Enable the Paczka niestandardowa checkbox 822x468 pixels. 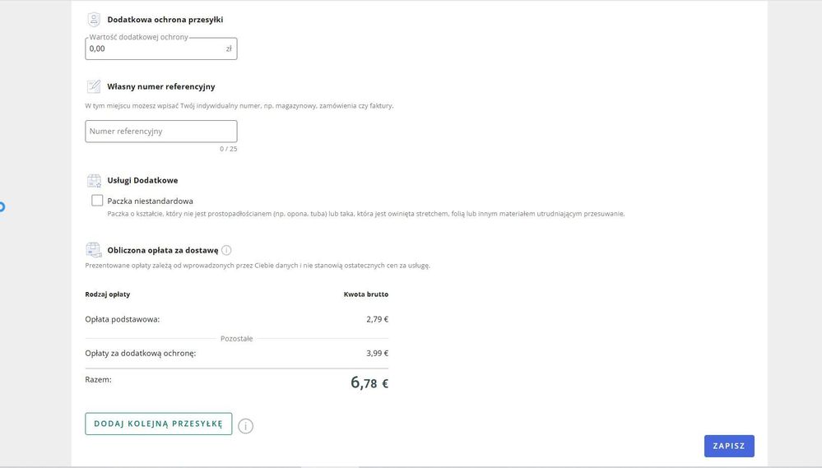click(97, 201)
